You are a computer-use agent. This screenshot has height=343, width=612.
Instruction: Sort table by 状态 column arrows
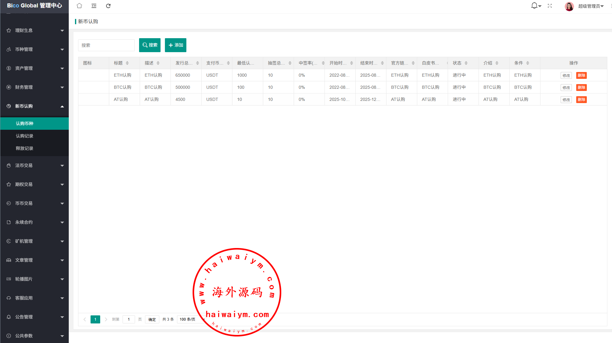point(466,63)
